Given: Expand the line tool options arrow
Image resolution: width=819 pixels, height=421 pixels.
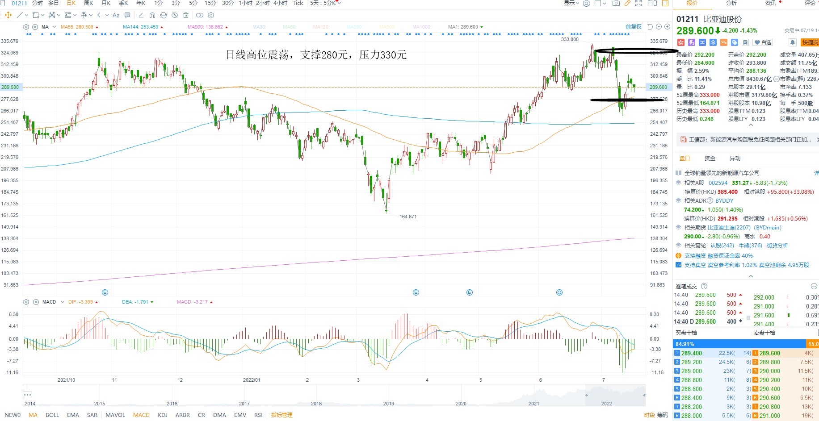Looking at the screenshot, I should pyautogui.click(x=27, y=15).
